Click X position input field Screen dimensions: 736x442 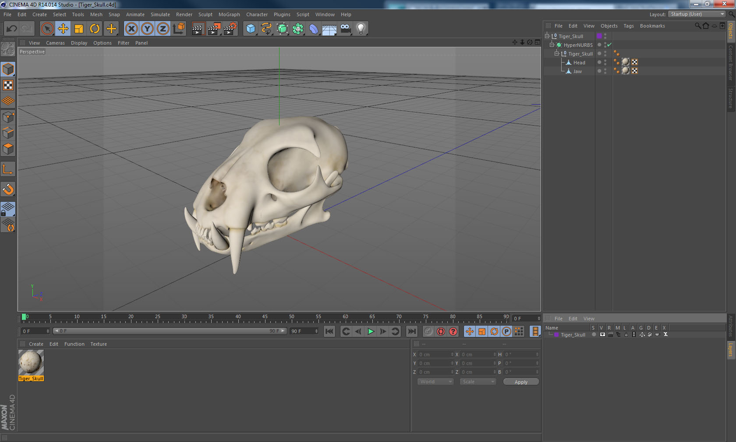(x=436, y=354)
